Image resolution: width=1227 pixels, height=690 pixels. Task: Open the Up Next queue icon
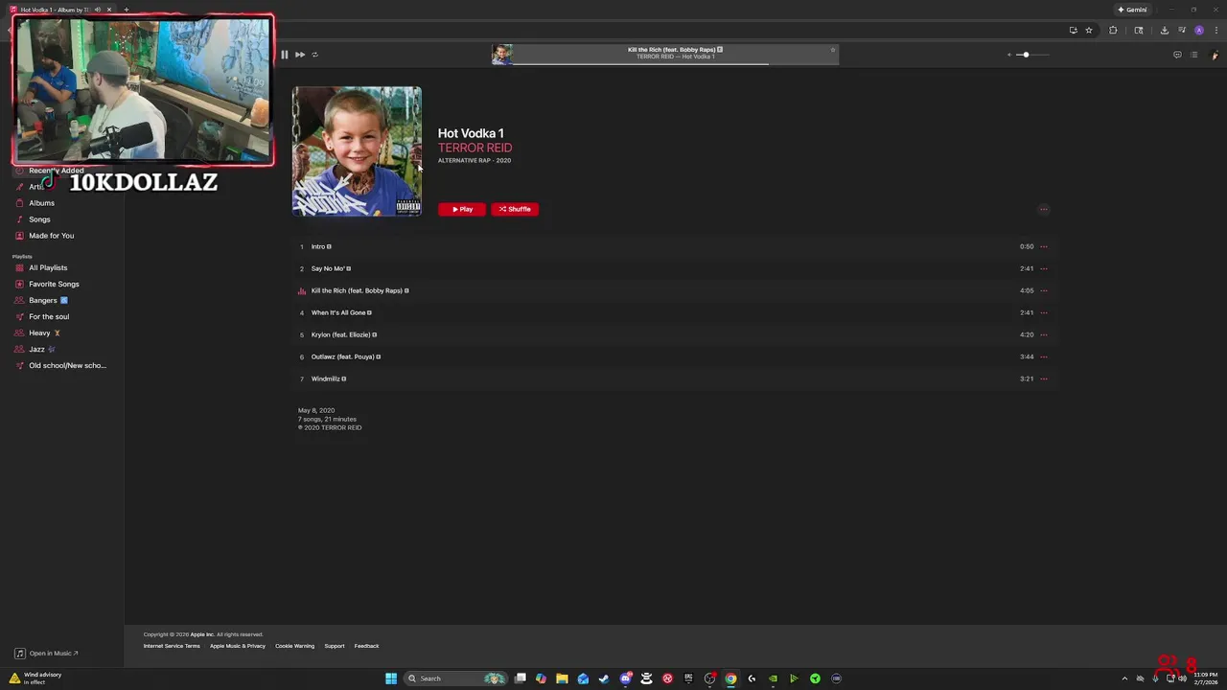[1193, 55]
